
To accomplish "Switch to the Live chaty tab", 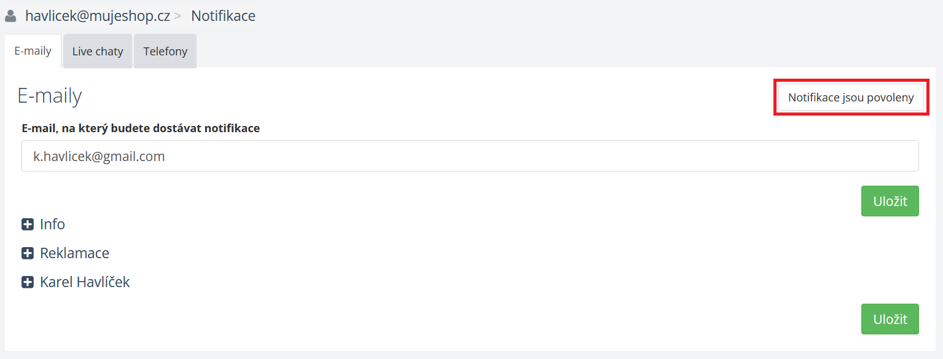I will 98,52.
